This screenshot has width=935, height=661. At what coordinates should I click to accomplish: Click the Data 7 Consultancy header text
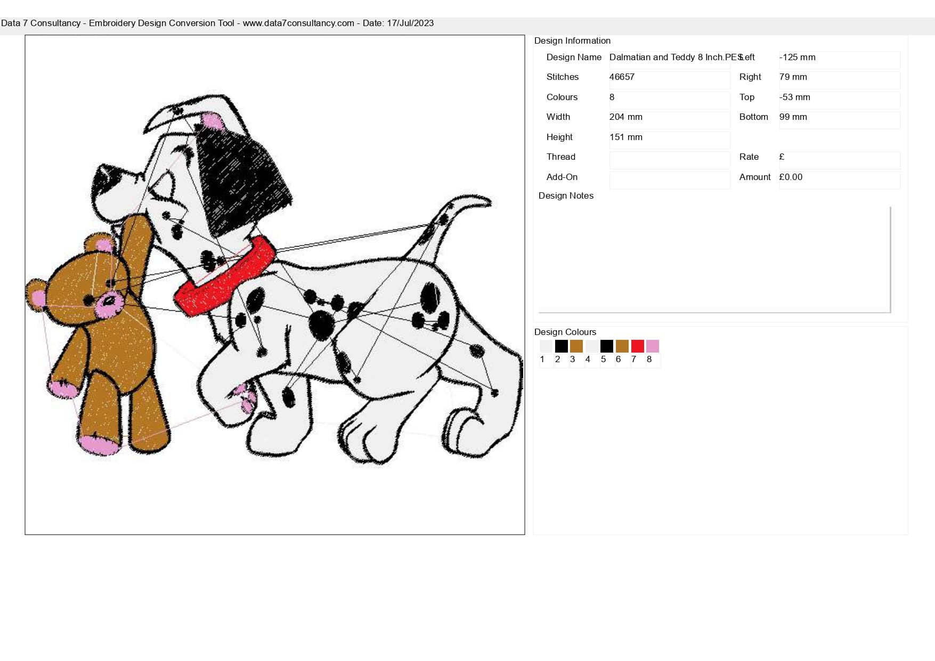click(x=217, y=23)
